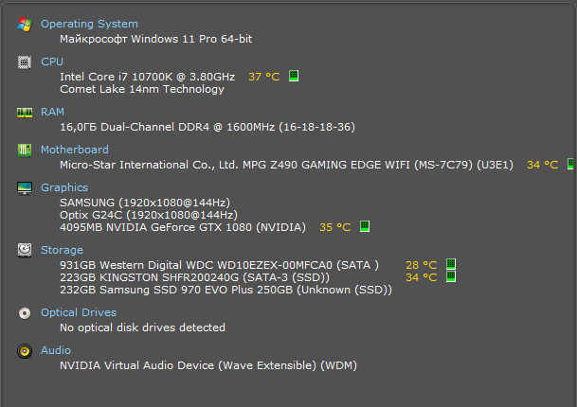Click the Optical Drives disc icon
Screen dimensions: 577x407
click(25, 312)
